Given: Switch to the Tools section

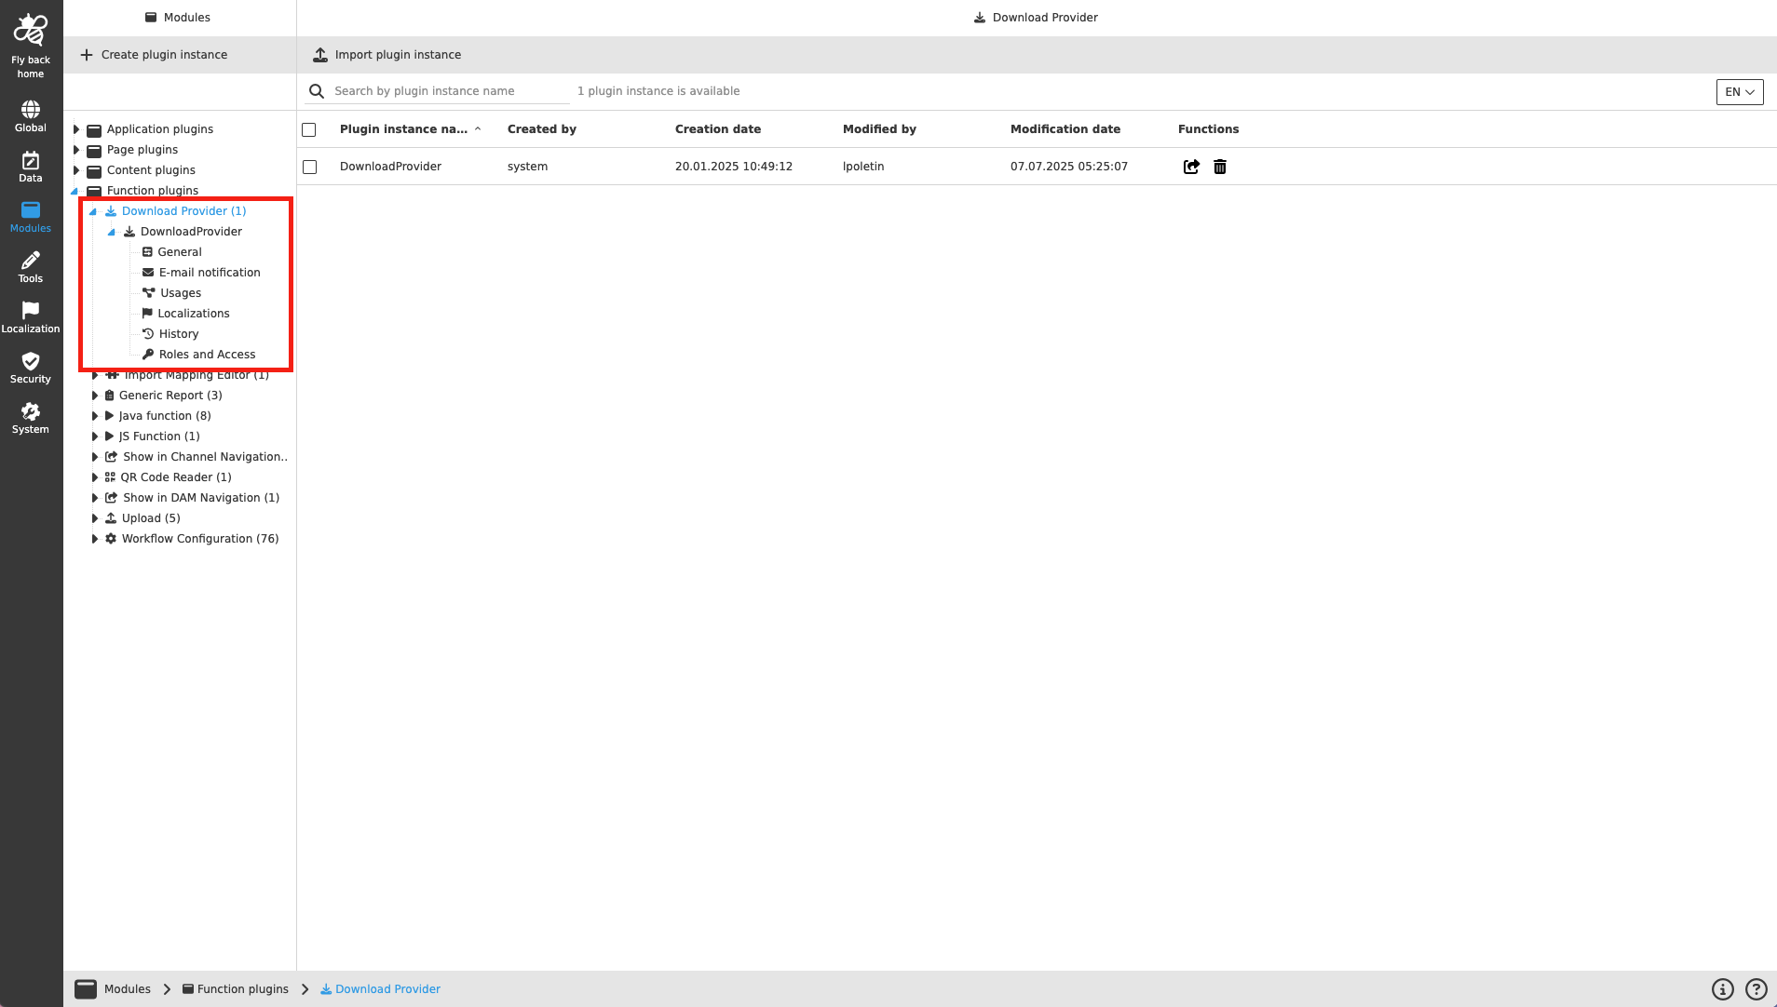Looking at the screenshot, I should pos(31,265).
